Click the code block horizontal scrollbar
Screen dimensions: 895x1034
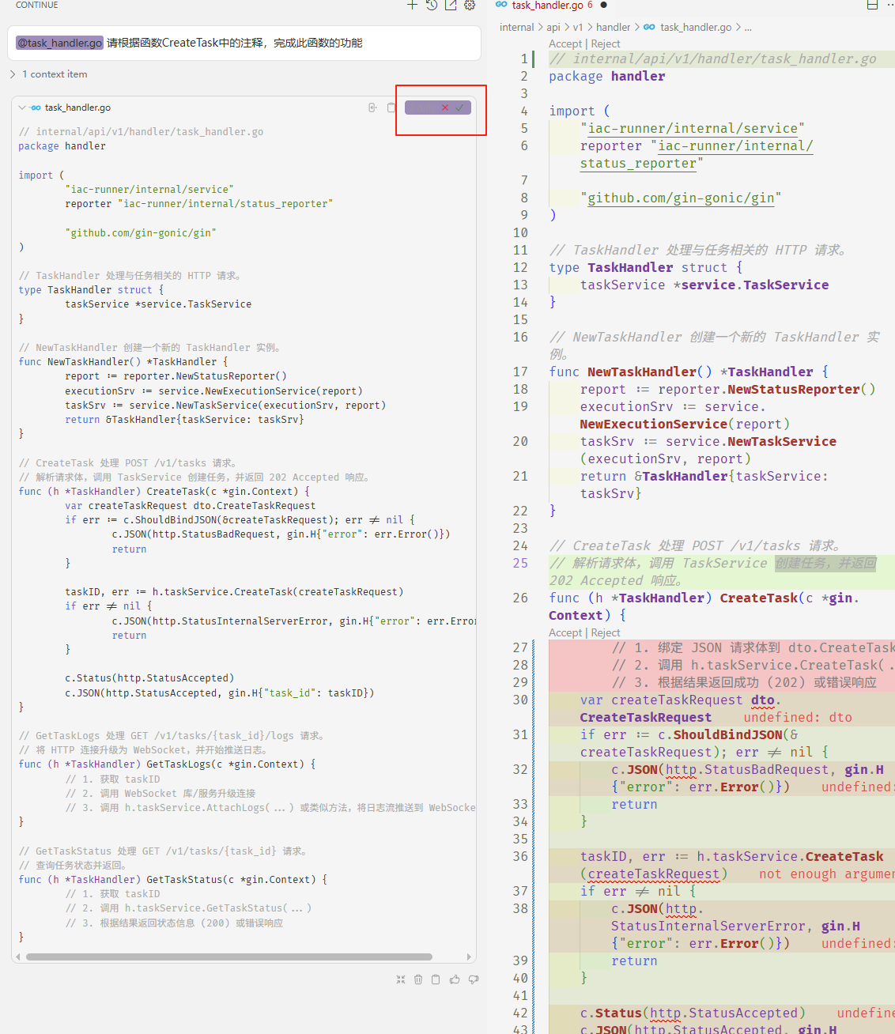[229, 957]
